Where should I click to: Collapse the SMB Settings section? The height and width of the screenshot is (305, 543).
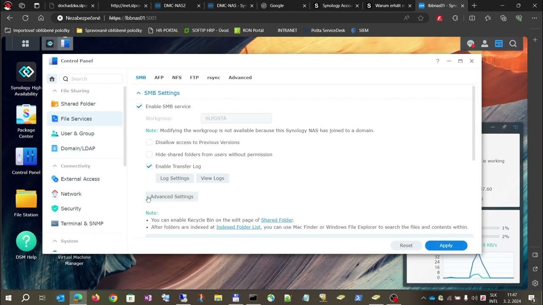138,93
